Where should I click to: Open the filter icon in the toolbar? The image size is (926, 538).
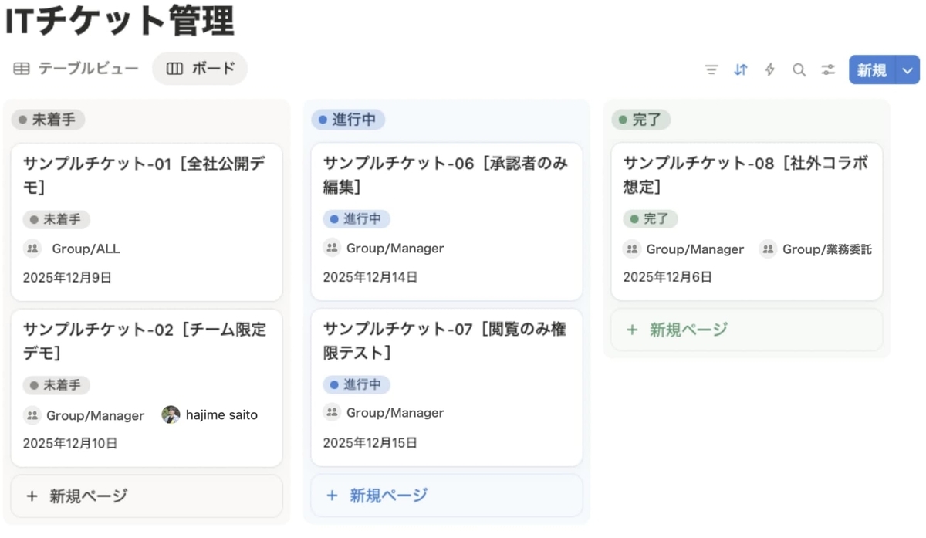(x=711, y=69)
